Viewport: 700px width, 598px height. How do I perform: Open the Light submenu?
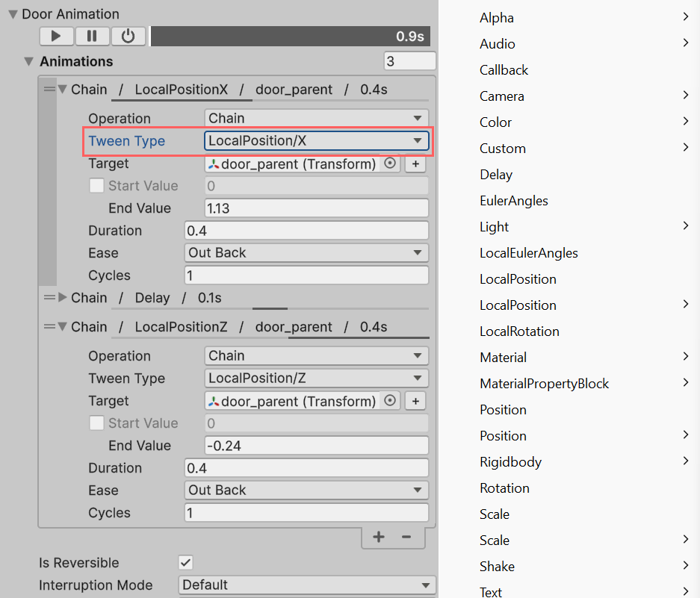coord(584,227)
